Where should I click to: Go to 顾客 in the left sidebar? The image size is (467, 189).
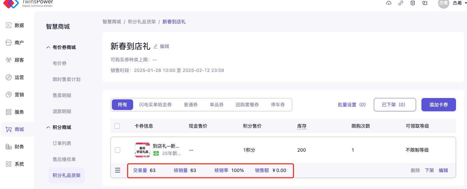15,60
